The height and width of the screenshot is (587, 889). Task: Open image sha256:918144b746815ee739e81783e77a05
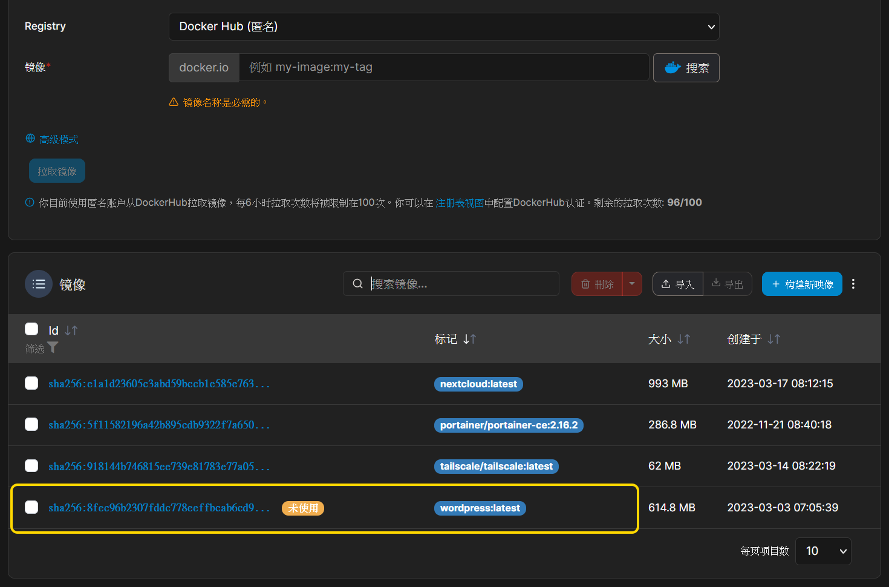click(159, 466)
